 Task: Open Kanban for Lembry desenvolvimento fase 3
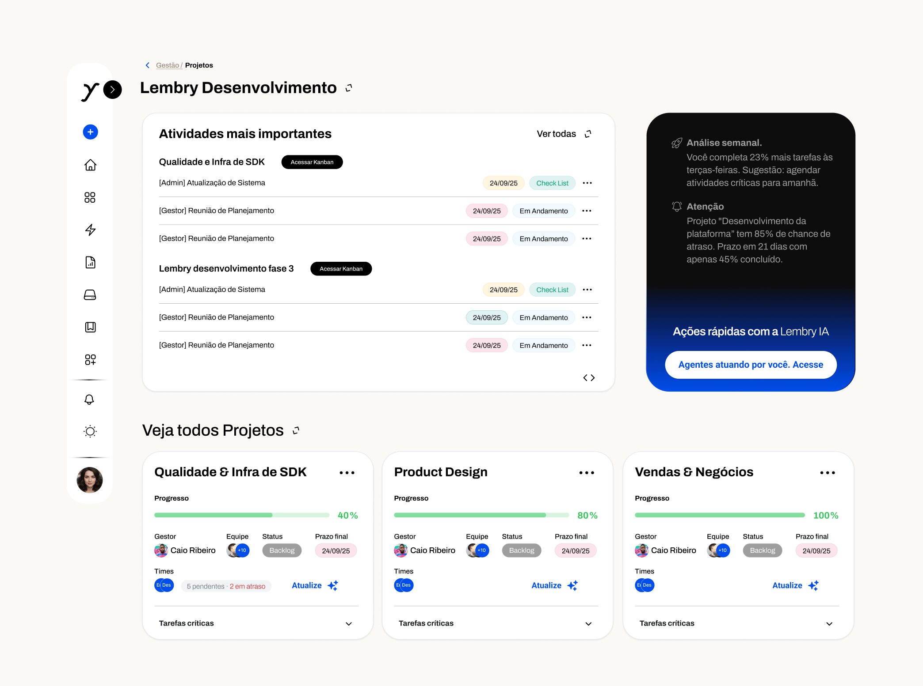click(x=341, y=268)
